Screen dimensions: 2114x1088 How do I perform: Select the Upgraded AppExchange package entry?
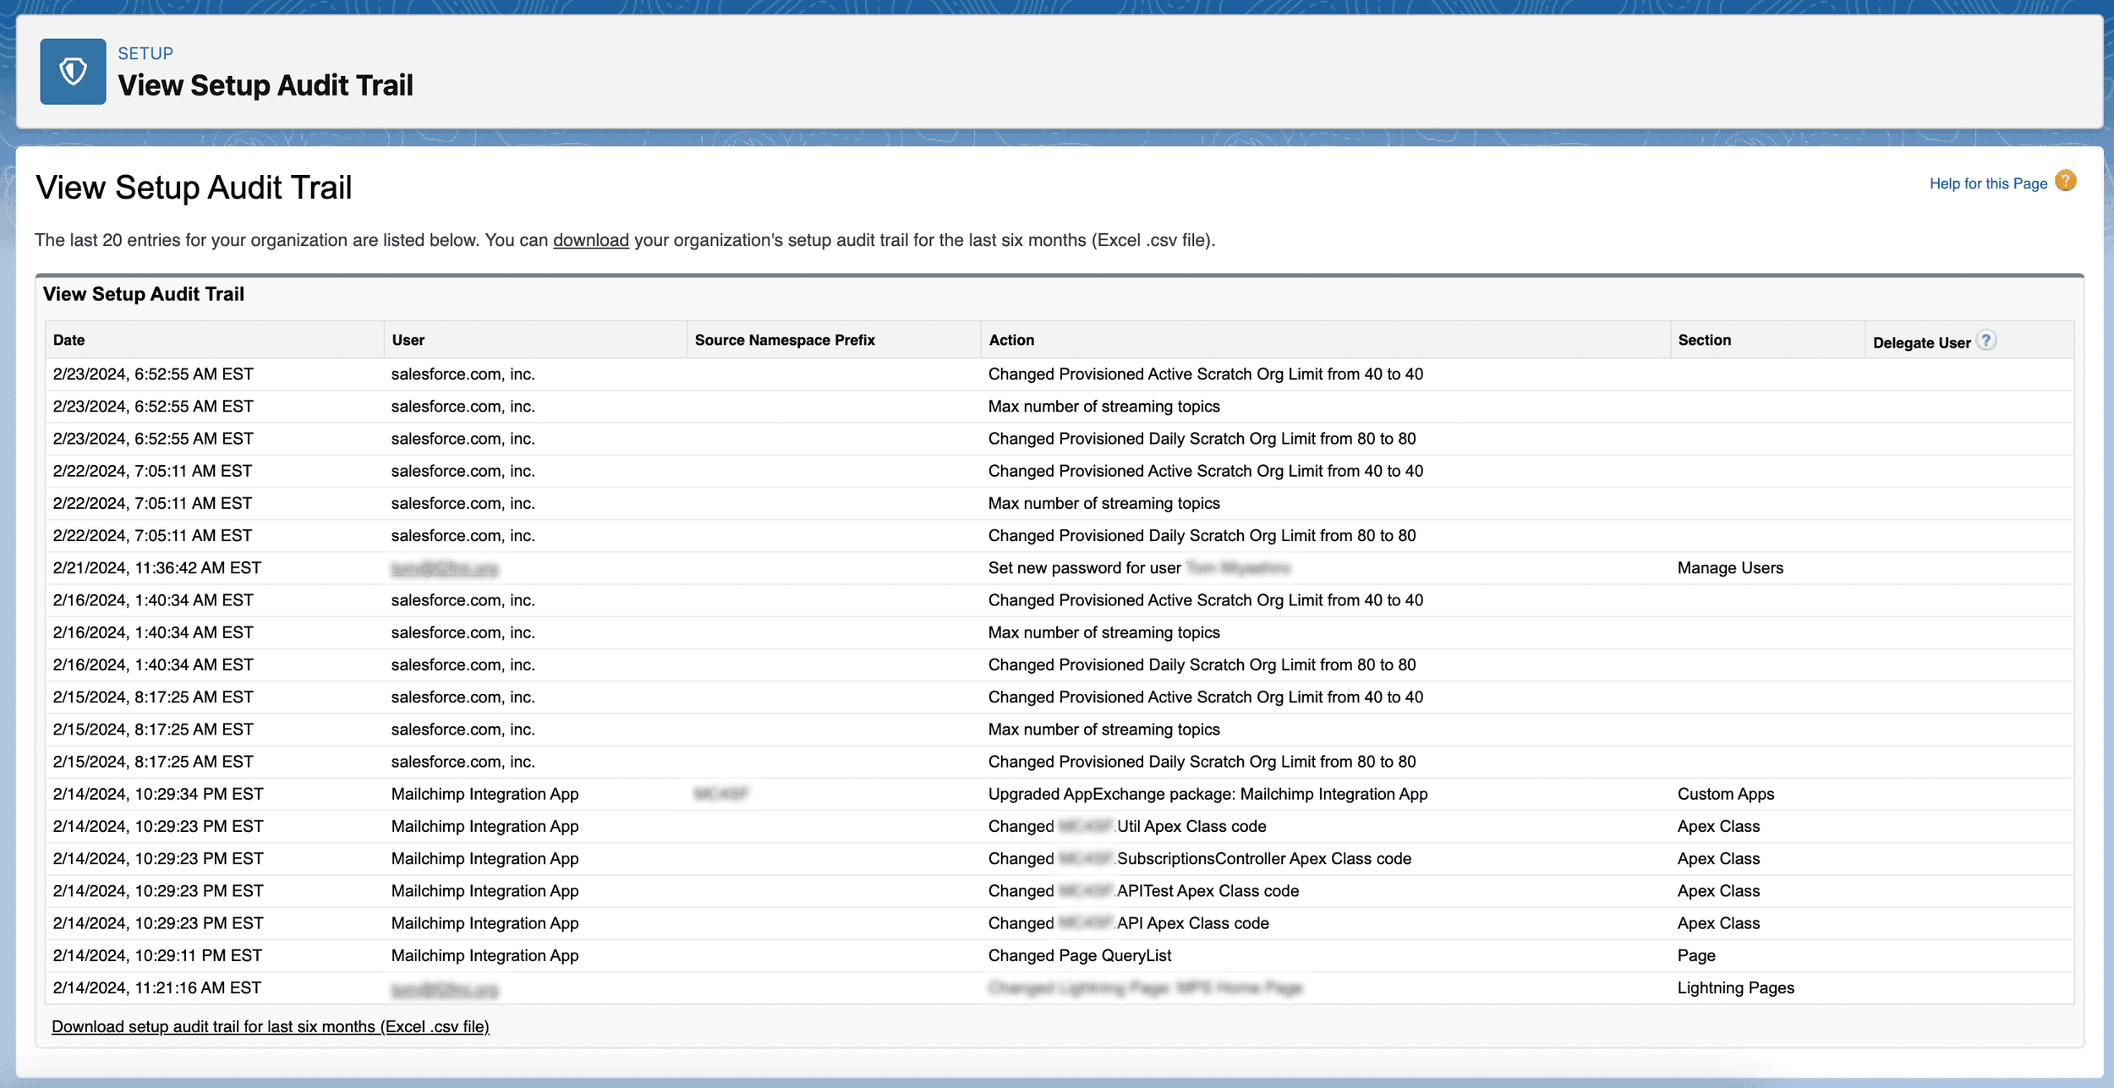(1208, 794)
